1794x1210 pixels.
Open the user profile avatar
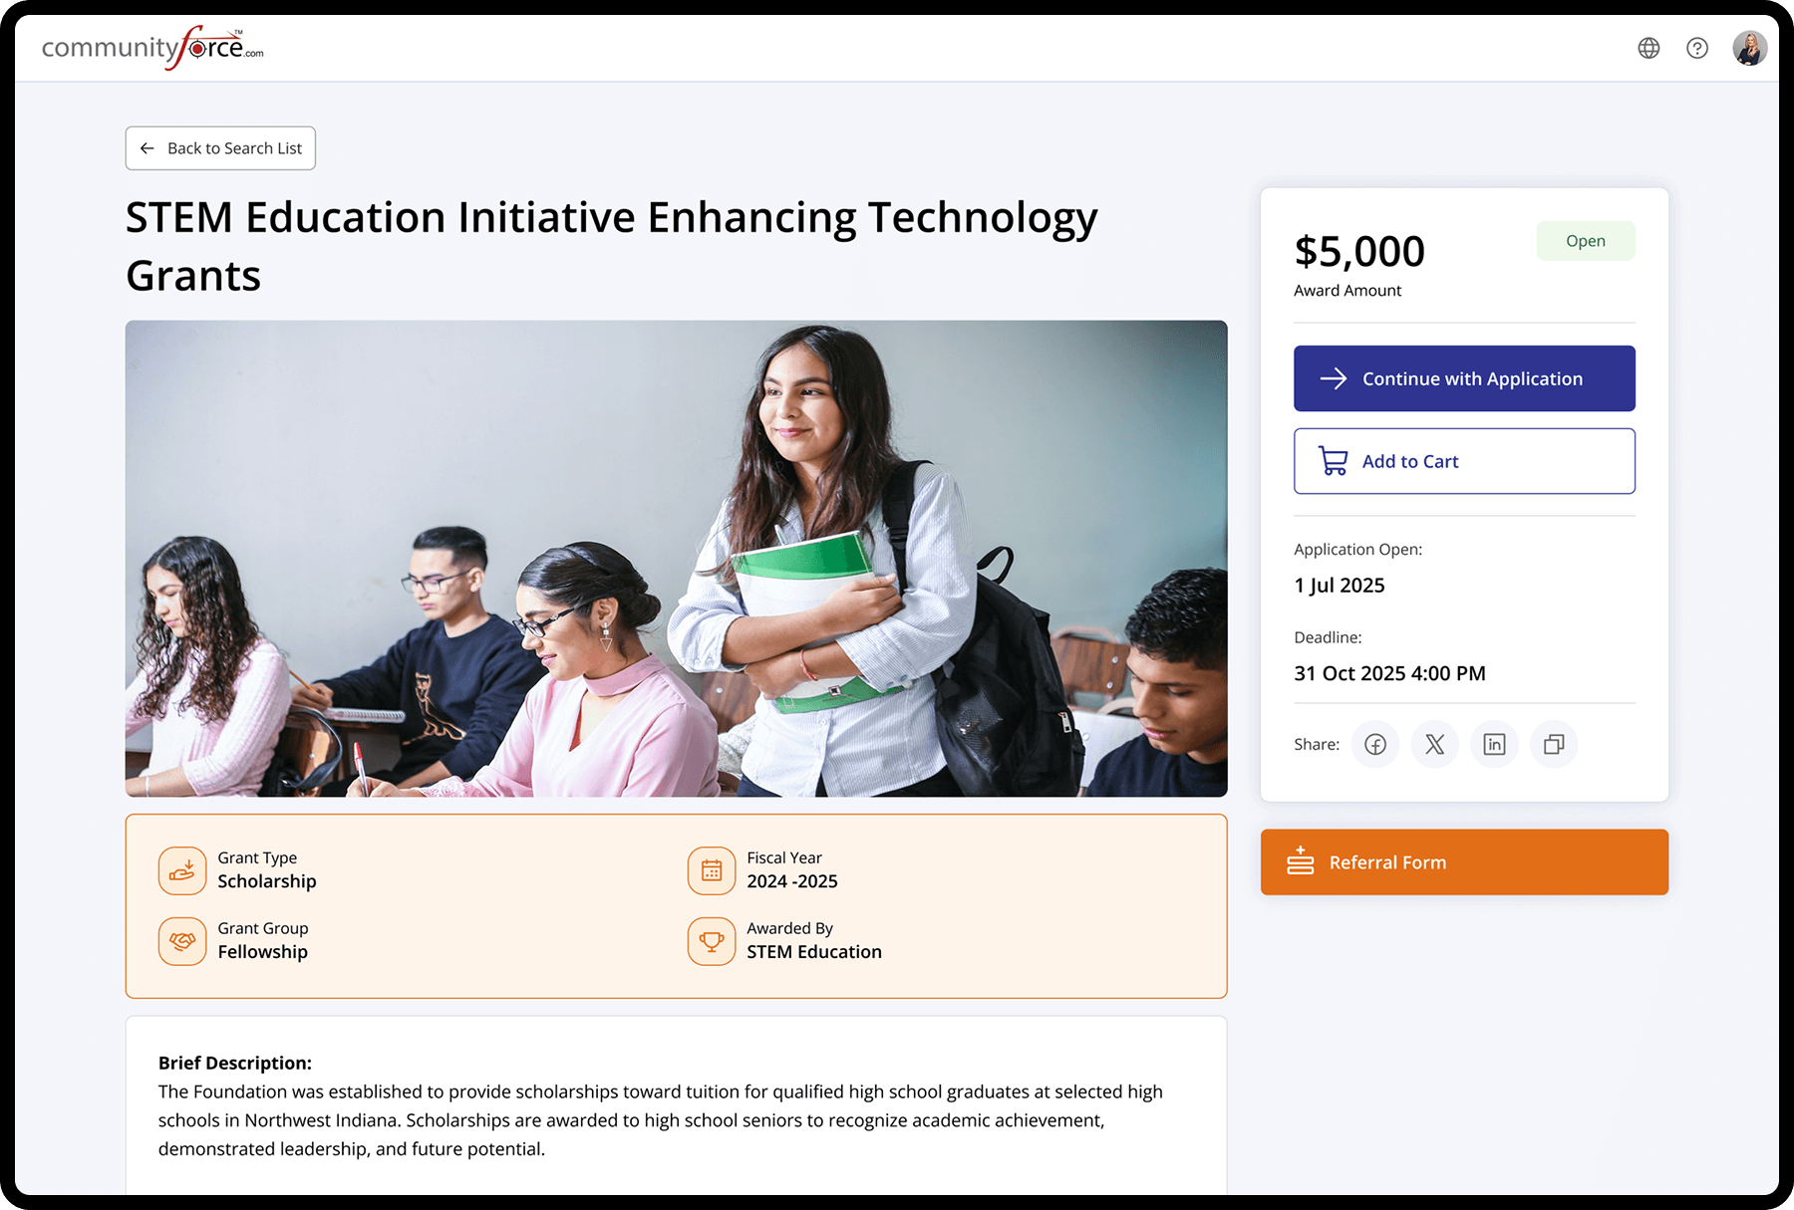[x=1749, y=48]
